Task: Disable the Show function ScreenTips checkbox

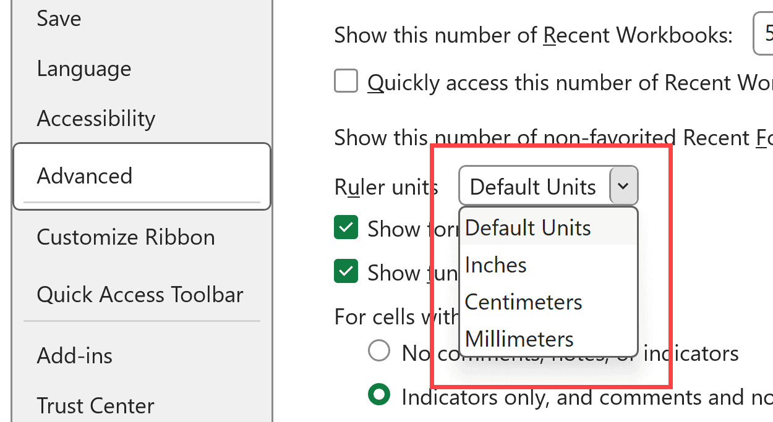Action: (346, 271)
